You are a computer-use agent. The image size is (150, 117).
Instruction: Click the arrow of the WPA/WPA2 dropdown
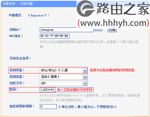pyautogui.click(x=85, y=70)
